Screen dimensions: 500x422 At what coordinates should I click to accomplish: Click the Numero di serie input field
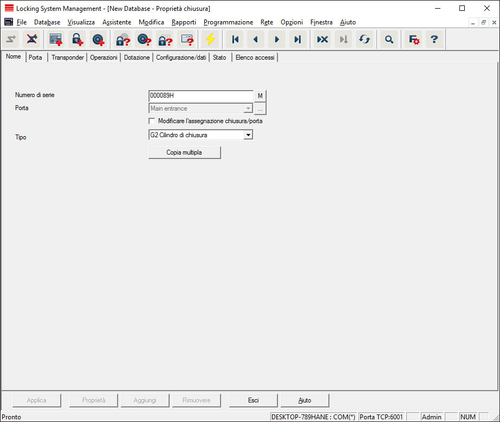[x=200, y=96]
